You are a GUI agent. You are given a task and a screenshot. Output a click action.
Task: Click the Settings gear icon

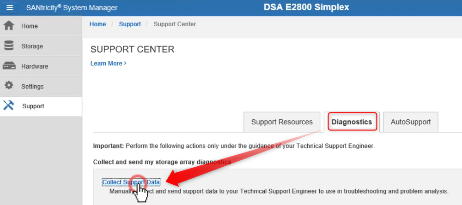click(x=9, y=86)
